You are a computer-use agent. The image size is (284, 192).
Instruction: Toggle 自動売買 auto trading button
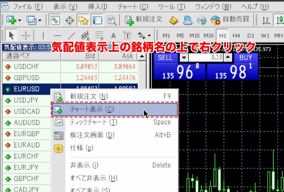click(231, 20)
